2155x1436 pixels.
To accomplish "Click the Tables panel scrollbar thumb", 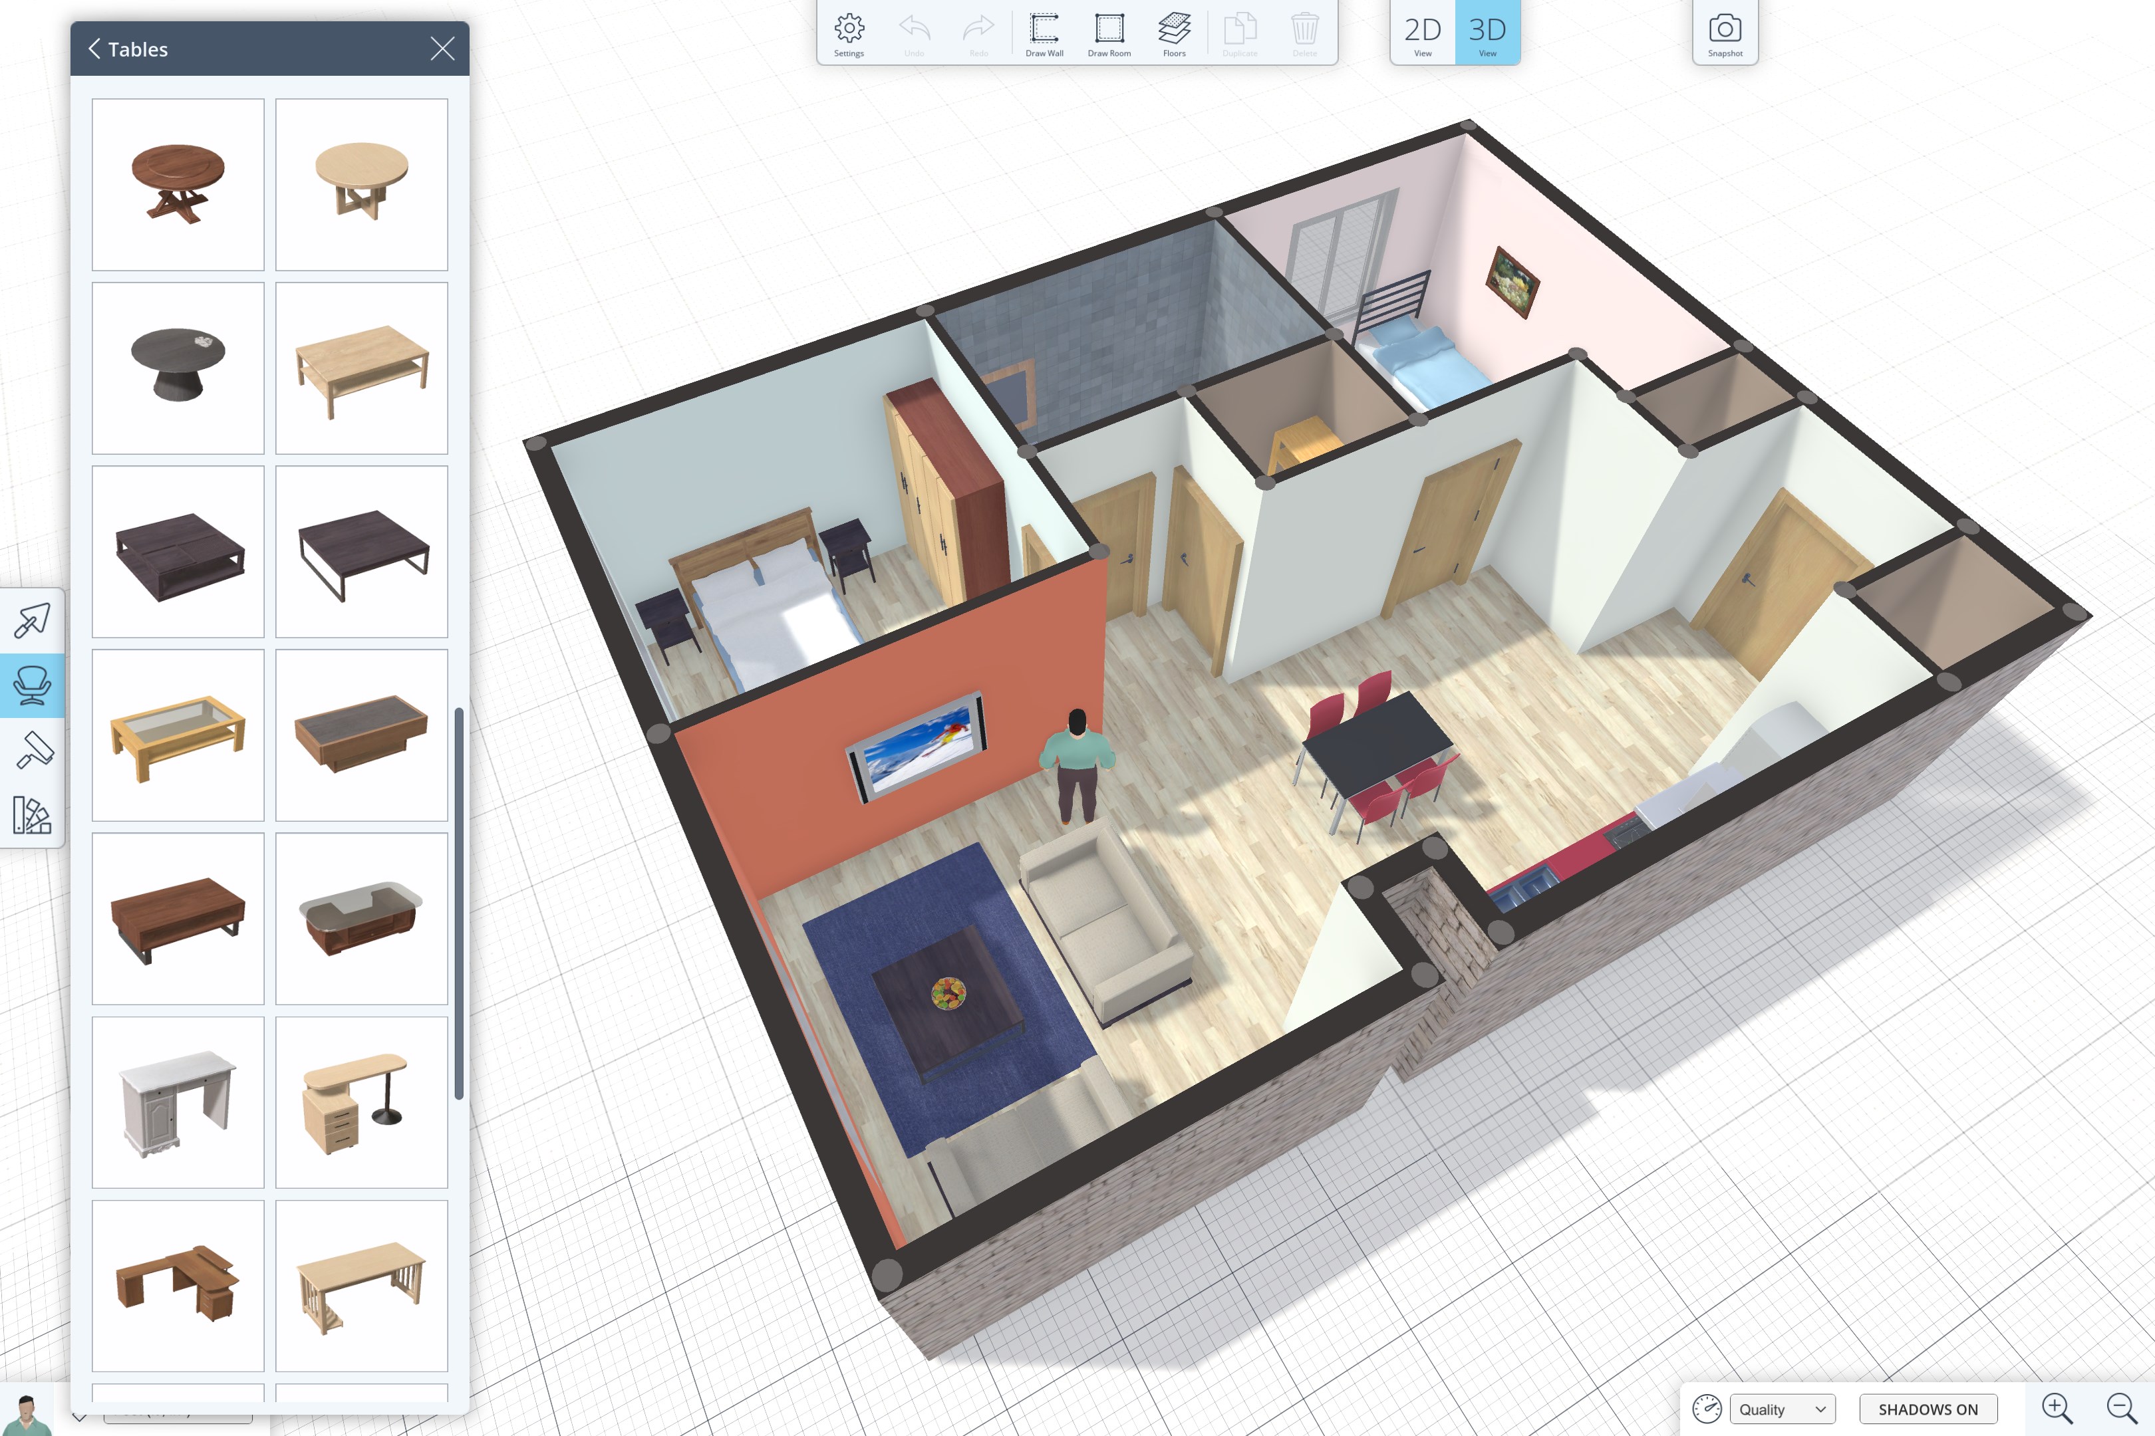I will coord(459,903).
